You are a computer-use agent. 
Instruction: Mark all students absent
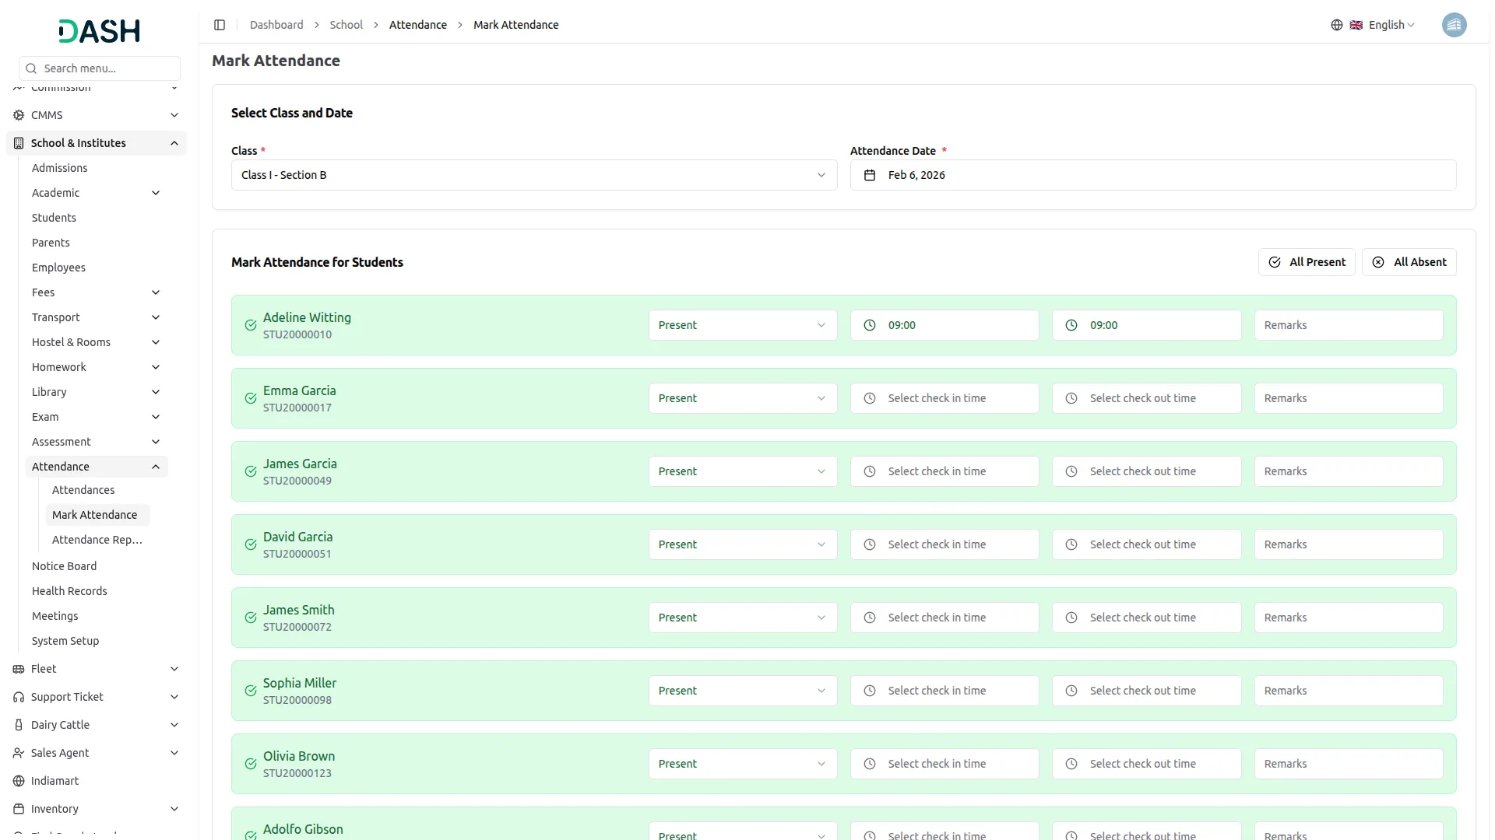pos(1409,262)
